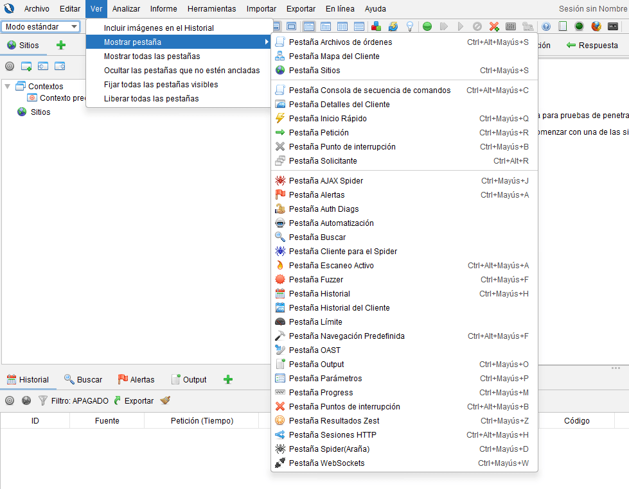Toggle Incluir imágenes en el Historial
The width and height of the screenshot is (629, 489).
tap(159, 28)
